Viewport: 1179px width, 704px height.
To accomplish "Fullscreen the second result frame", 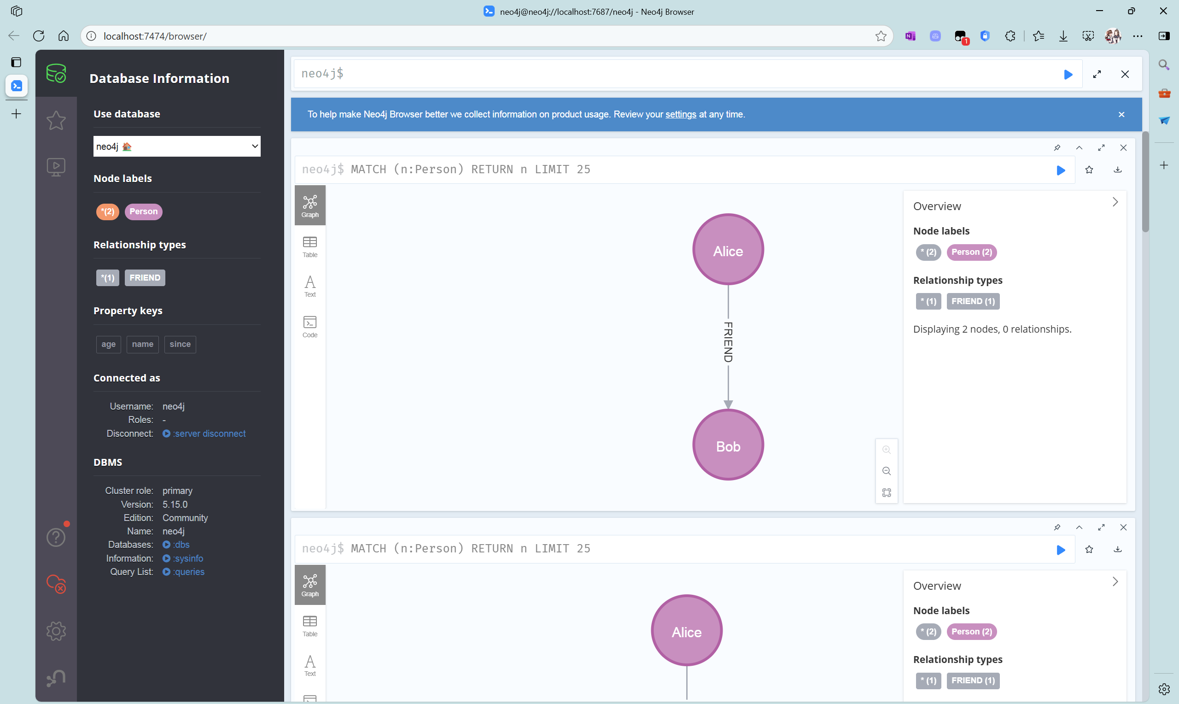I will tap(1101, 527).
